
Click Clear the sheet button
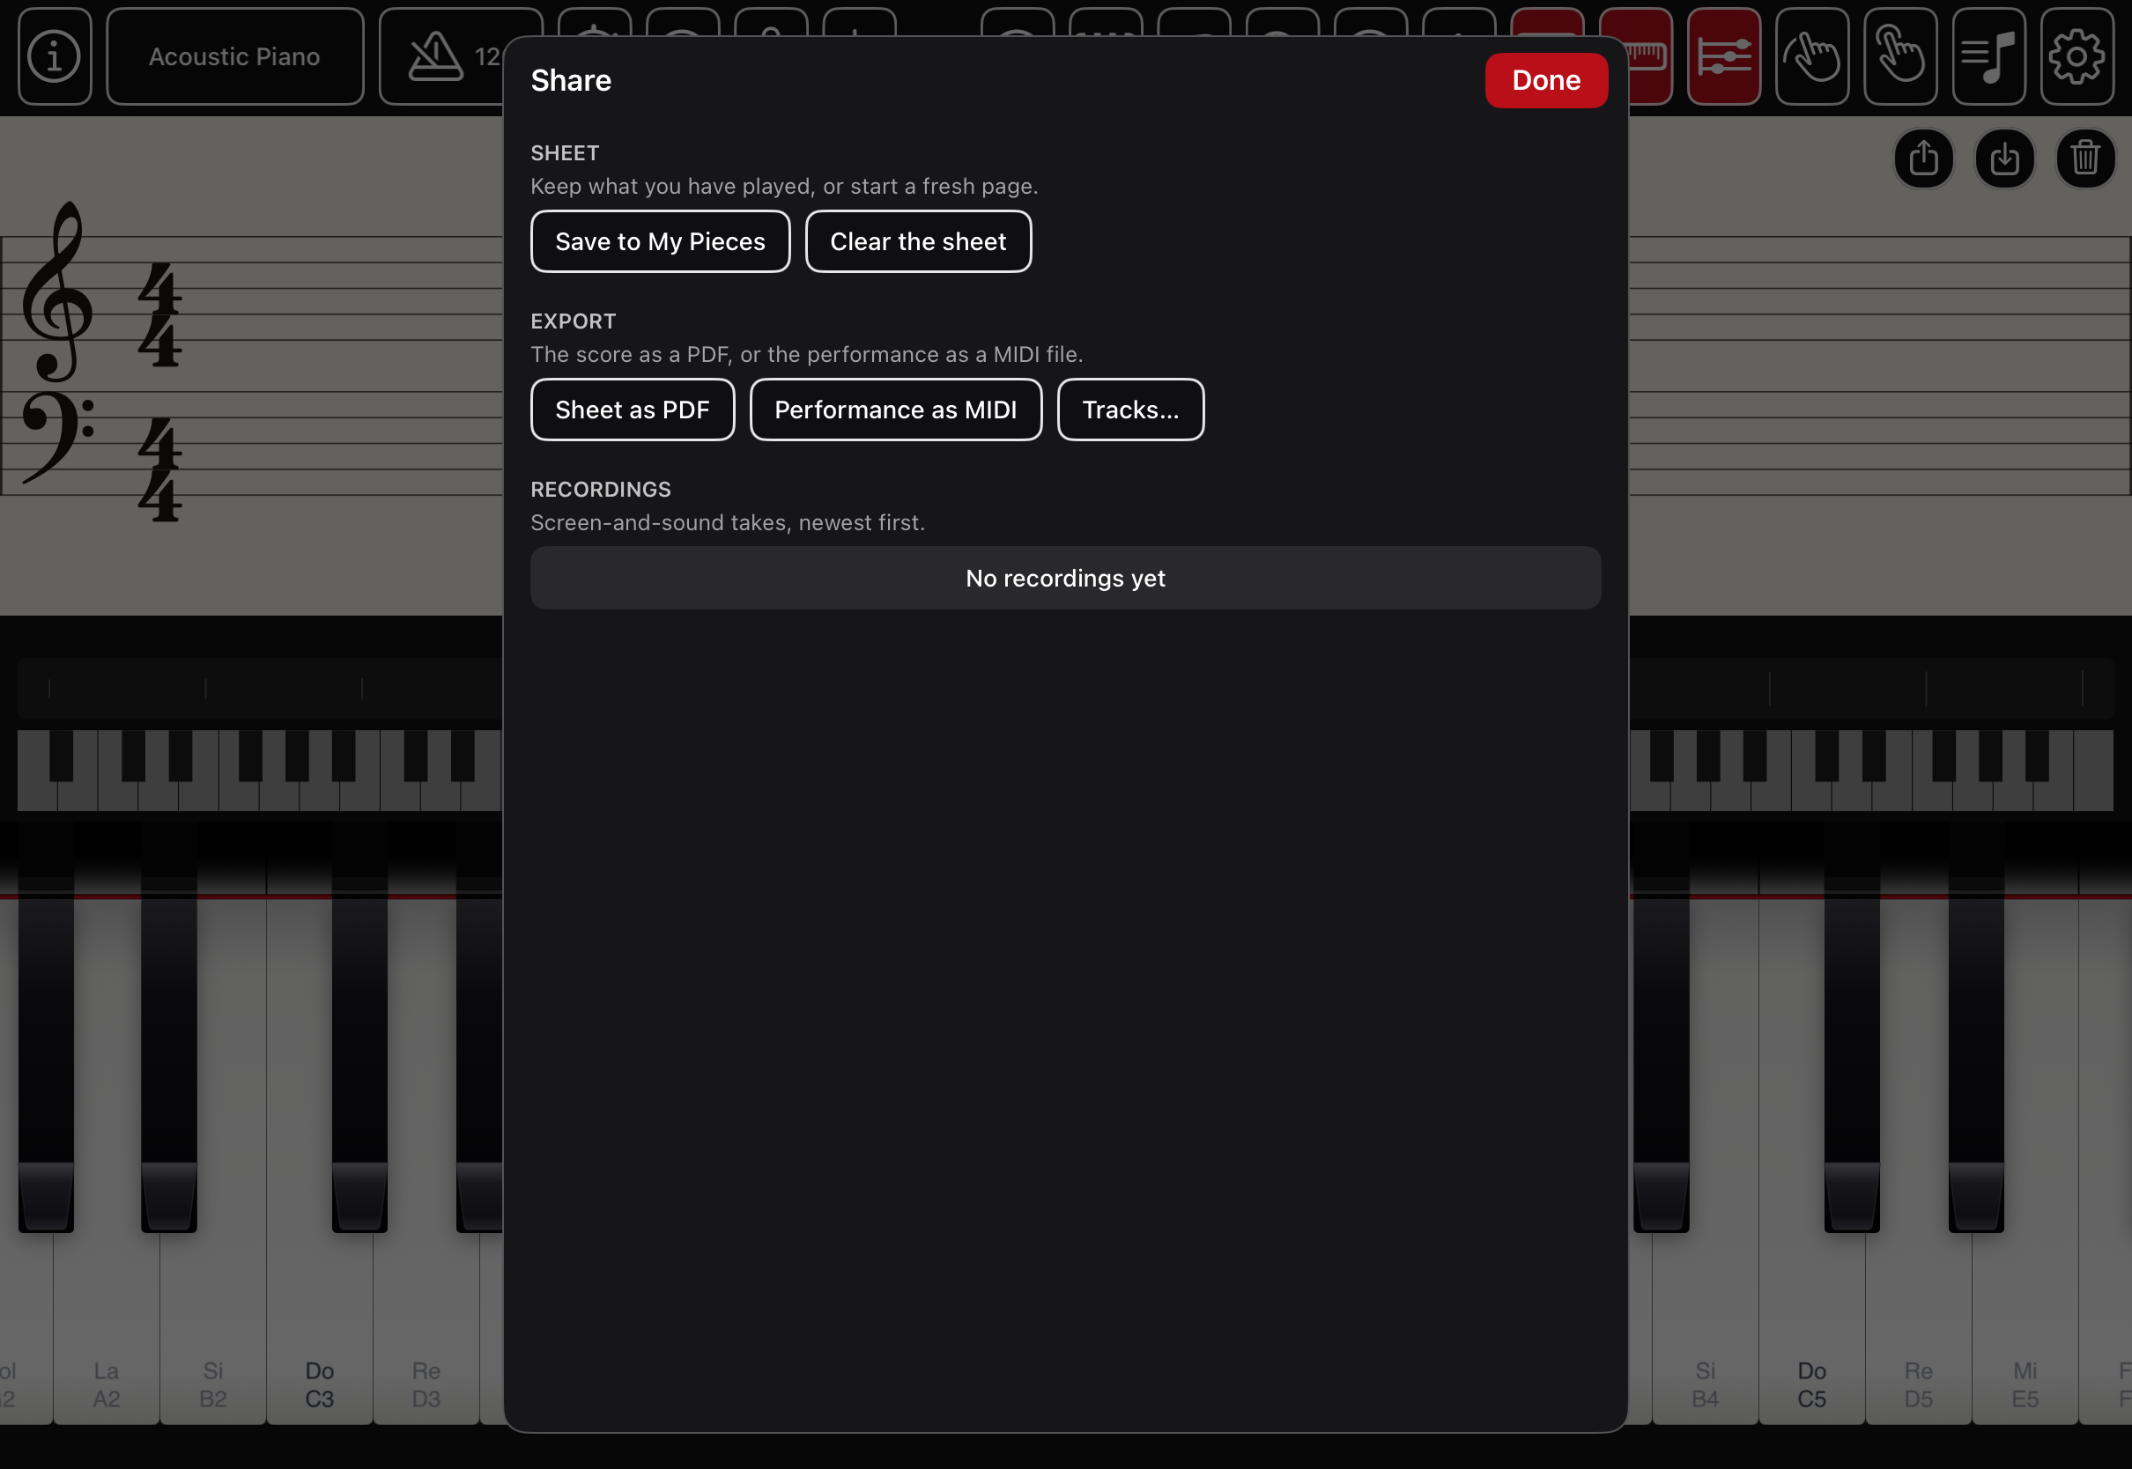[x=918, y=241]
